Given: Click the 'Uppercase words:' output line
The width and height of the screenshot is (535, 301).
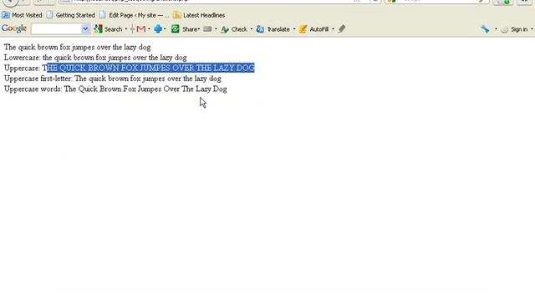Looking at the screenshot, I should (x=115, y=89).
